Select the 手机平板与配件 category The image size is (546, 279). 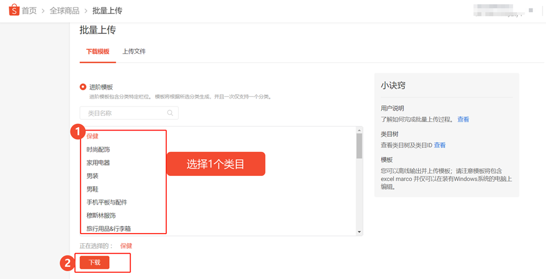106,202
